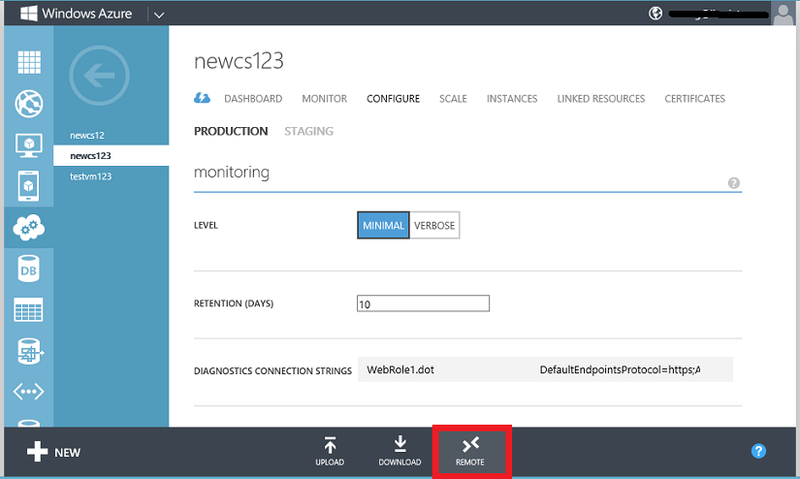The image size is (800, 479).
Task: Select the Production environment
Action: coord(231,132)
